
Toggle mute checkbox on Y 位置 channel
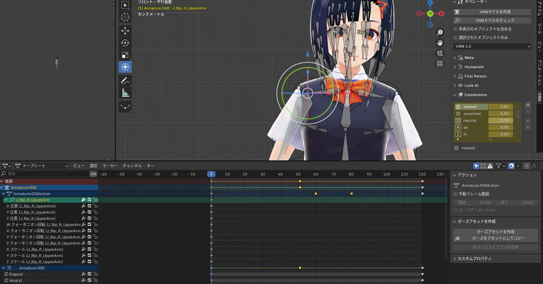click(90, 212)
